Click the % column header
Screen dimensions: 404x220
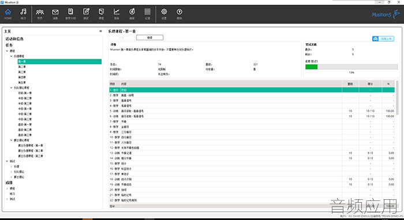pos(388,84)
